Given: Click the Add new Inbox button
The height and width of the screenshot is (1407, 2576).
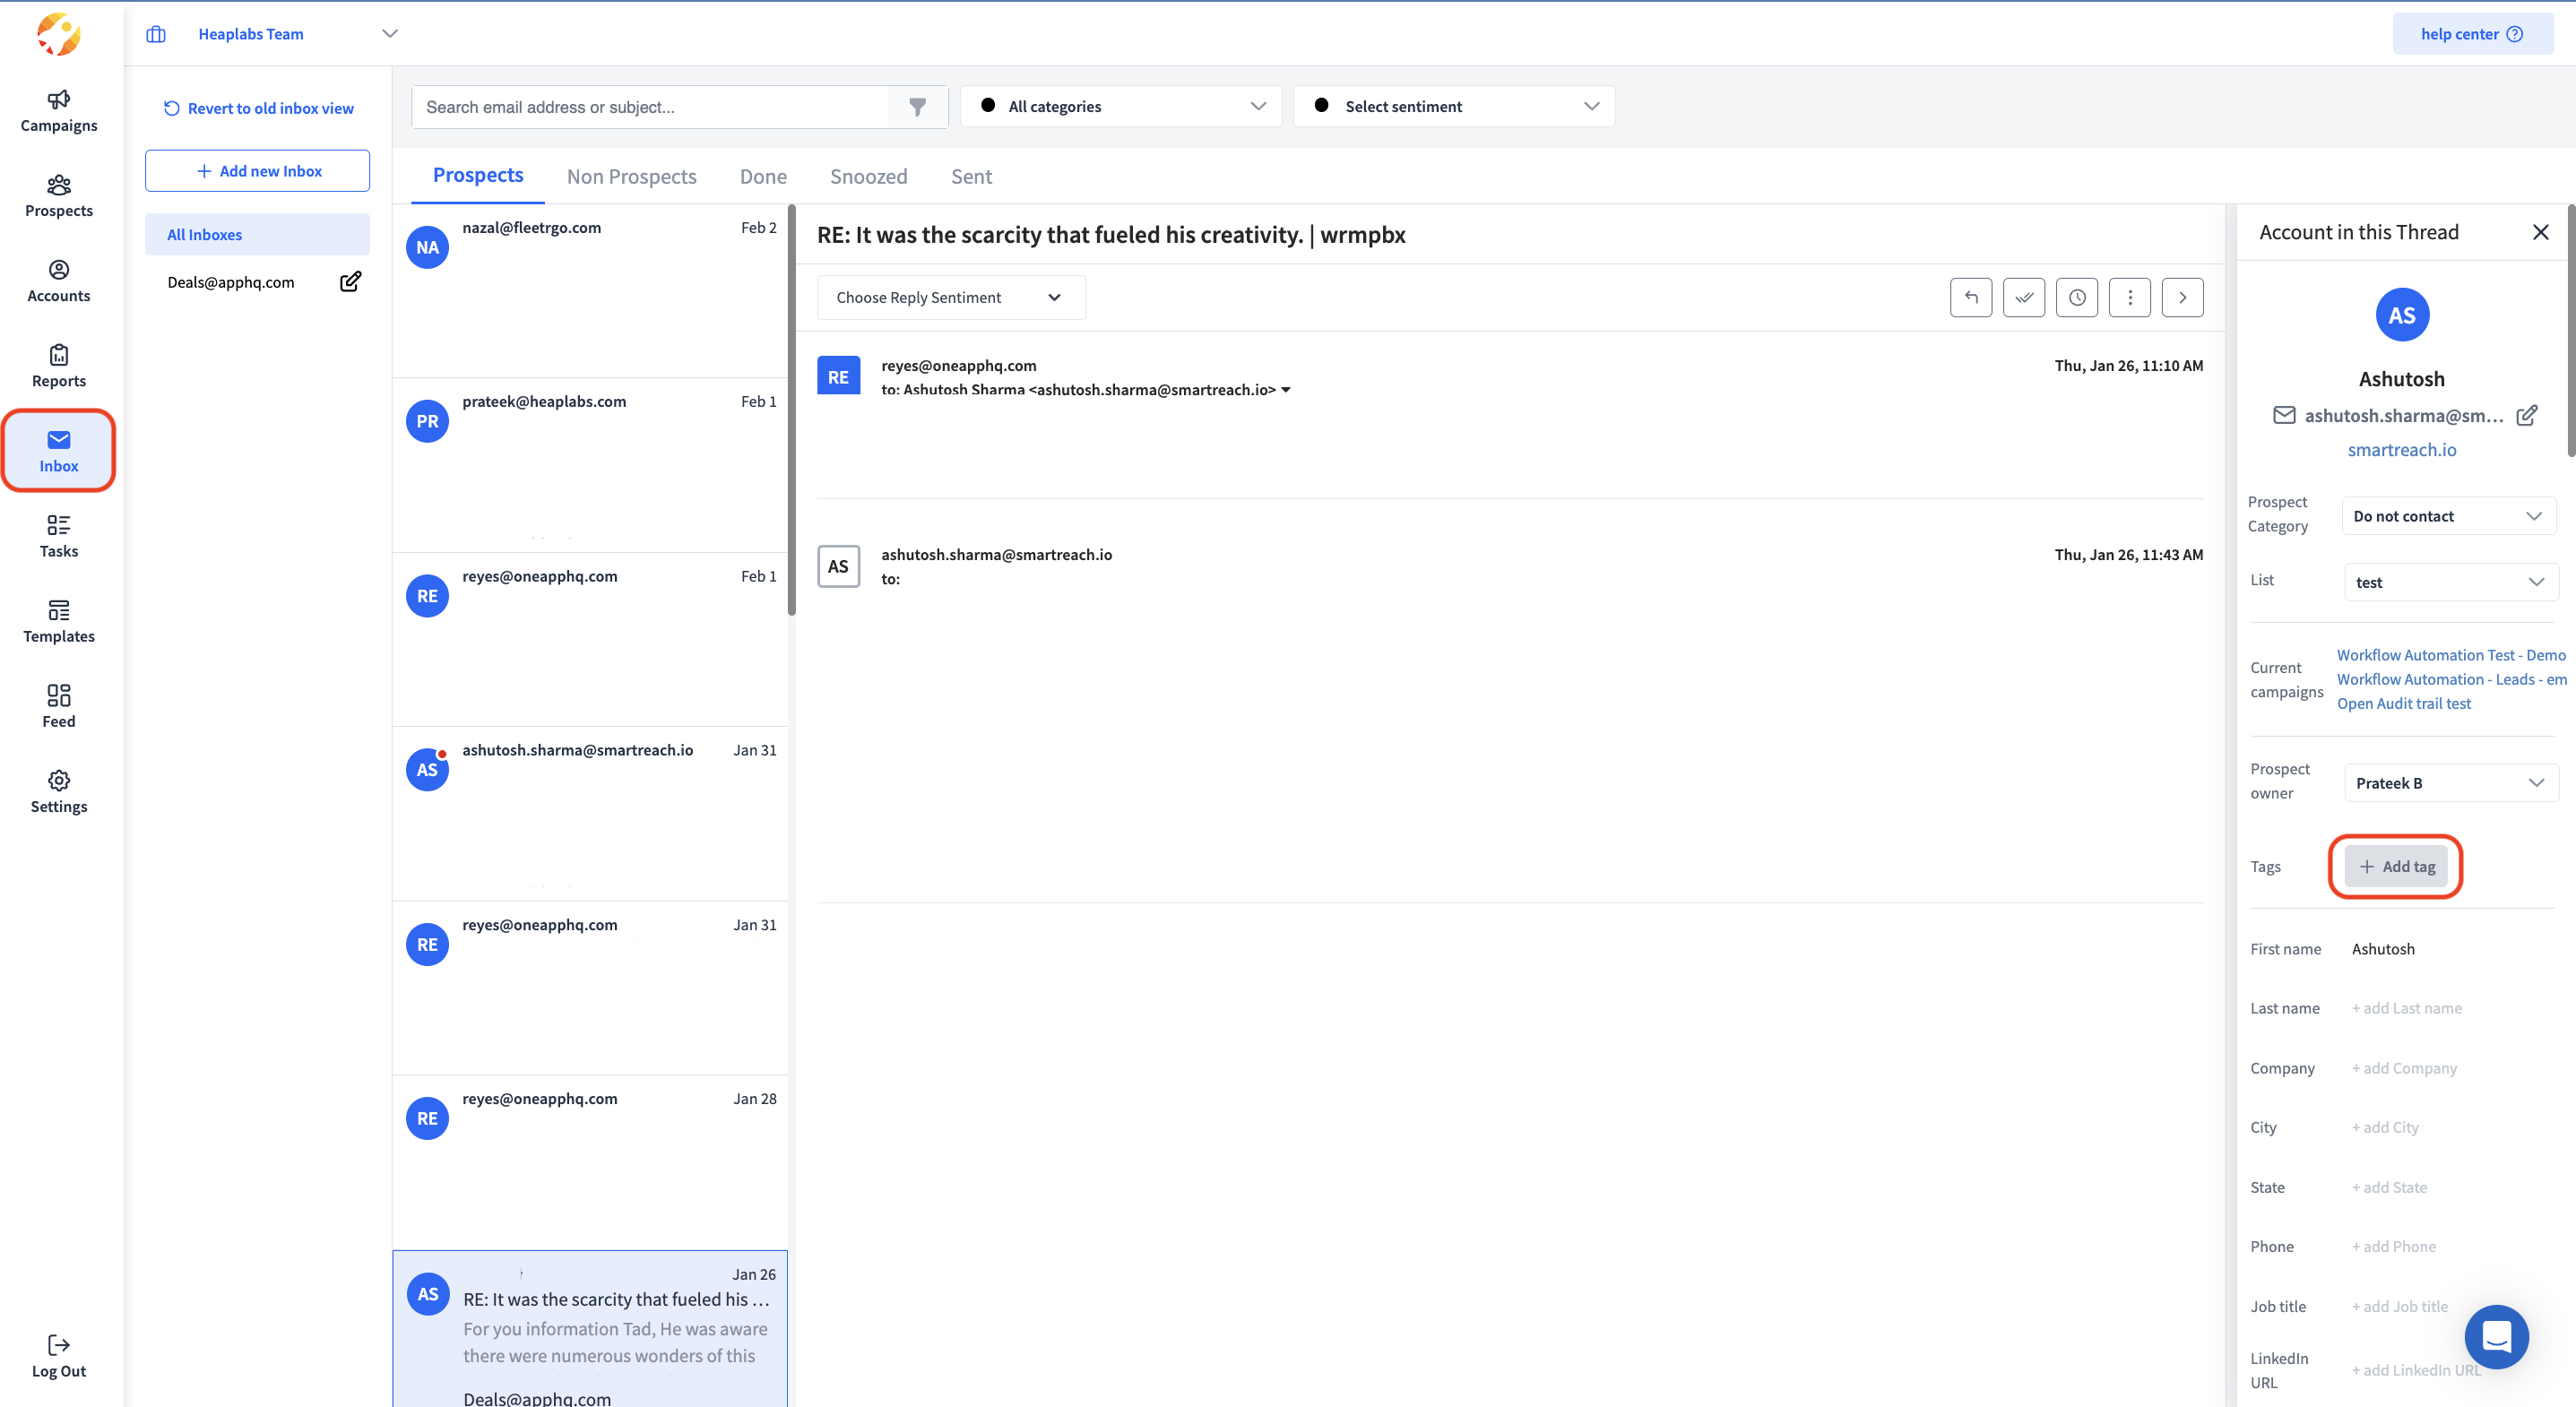Looking at the screenshot, I should click(257, 171).
